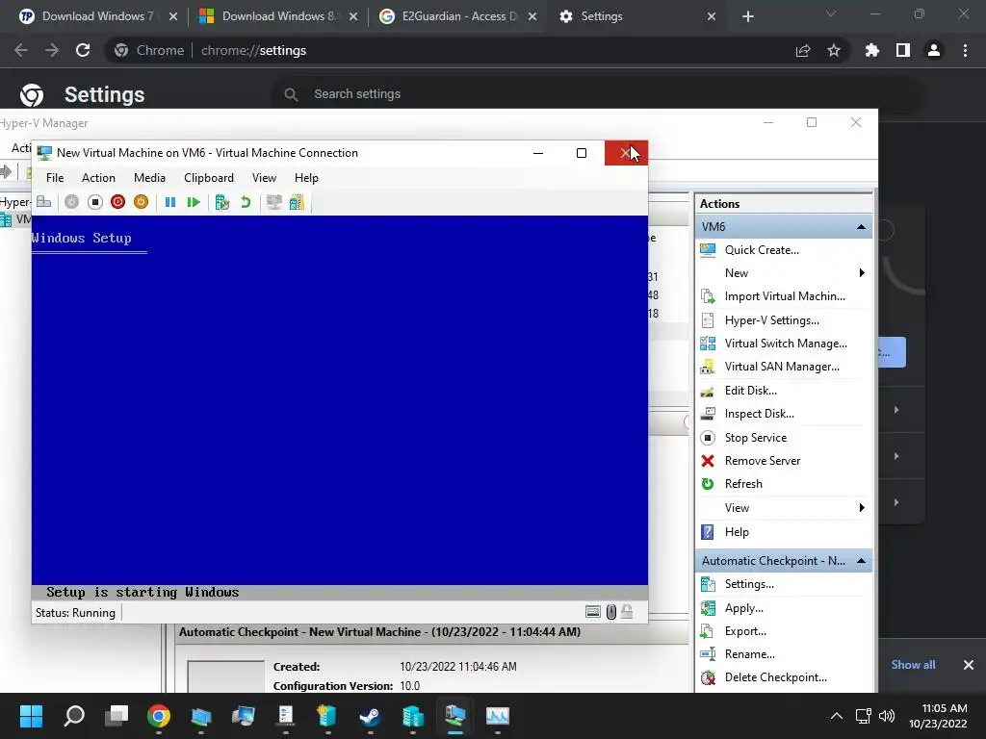Open the Chrome three-dot menu
Viewport: 986px width, 739px height.
[x=965, y=50]
